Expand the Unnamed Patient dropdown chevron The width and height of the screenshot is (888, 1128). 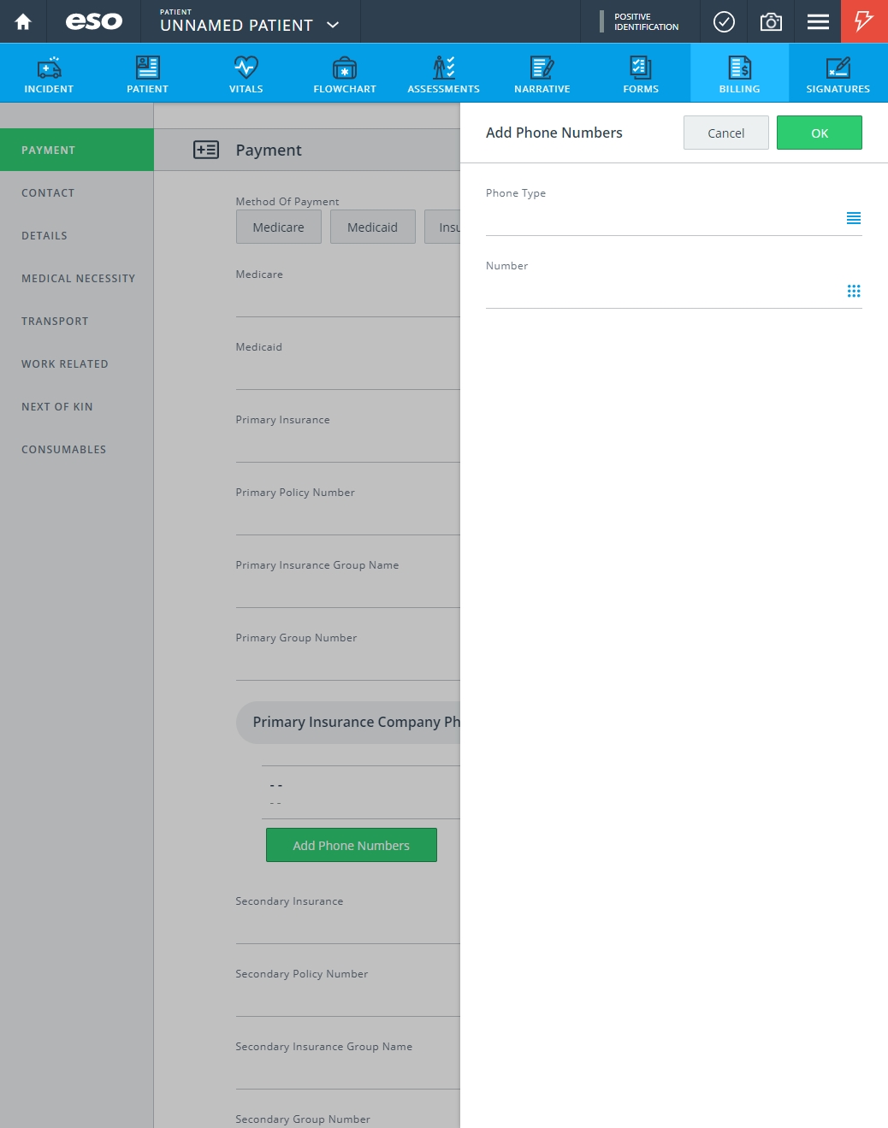334,25
